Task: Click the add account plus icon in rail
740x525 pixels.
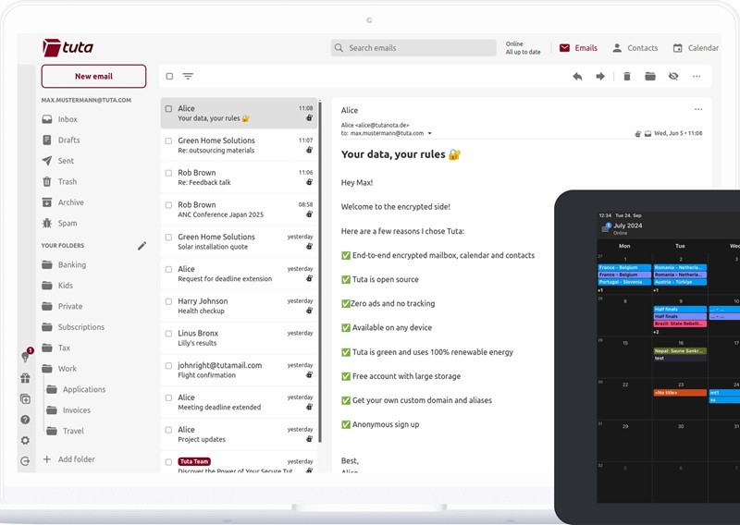Action: tap(26, 399)
